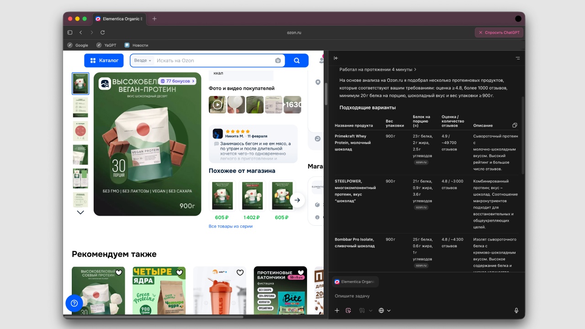The image size is (585, 329).
Task: Open the протеиновые батончики Bite product card
Action: pos(280,291)
